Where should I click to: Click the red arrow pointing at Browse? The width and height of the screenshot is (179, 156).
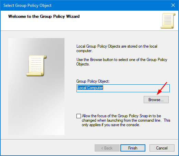162,88
